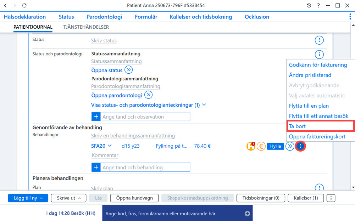Click the arrow icon next to Öppna parodontologi

pos(148,95)
